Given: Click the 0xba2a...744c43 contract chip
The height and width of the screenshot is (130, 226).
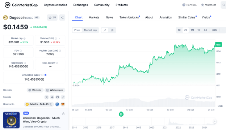Looking at the screenshot, I should tap(39, 104).
